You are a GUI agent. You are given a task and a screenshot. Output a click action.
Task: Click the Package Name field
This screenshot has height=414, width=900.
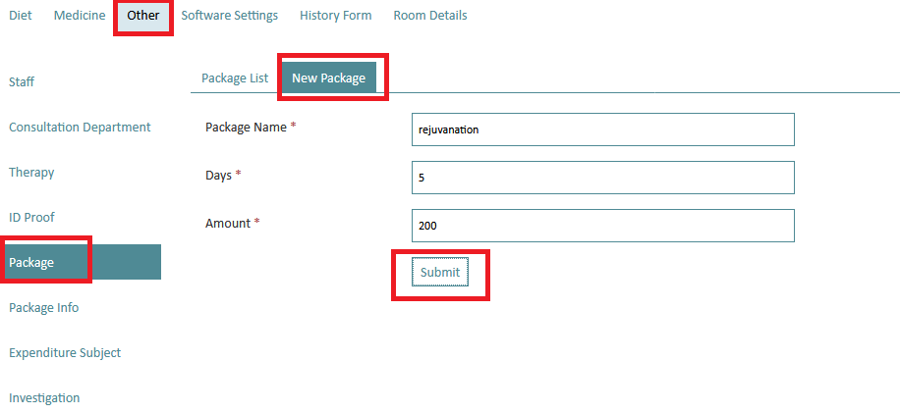(x=602, y=129)
